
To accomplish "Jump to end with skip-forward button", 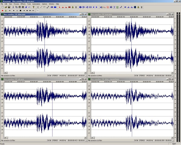I will [x=33, y=11].
